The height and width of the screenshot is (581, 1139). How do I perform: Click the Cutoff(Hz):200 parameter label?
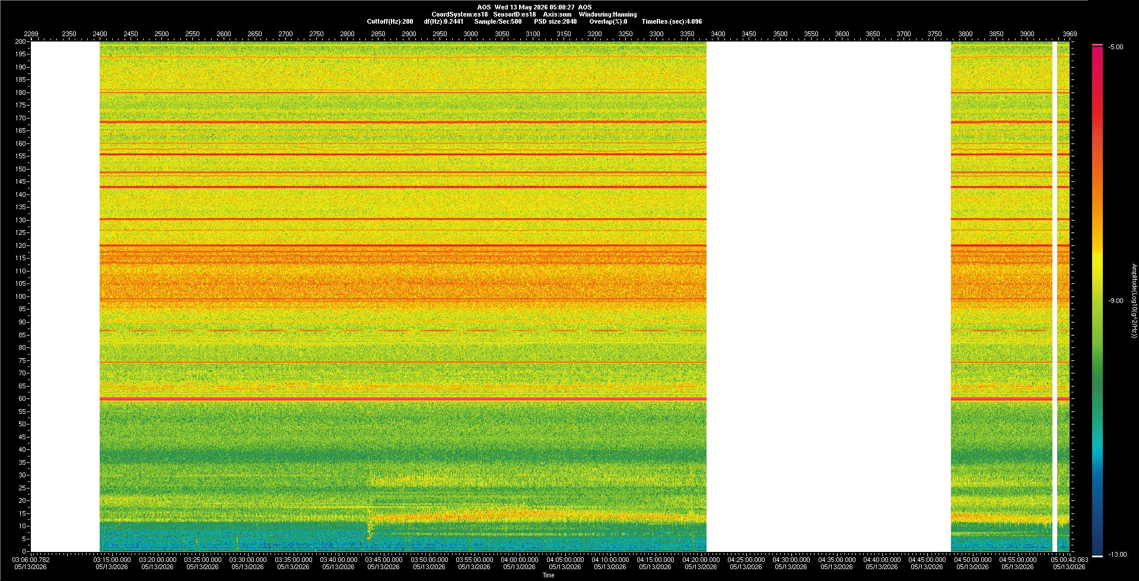point(390,21)
